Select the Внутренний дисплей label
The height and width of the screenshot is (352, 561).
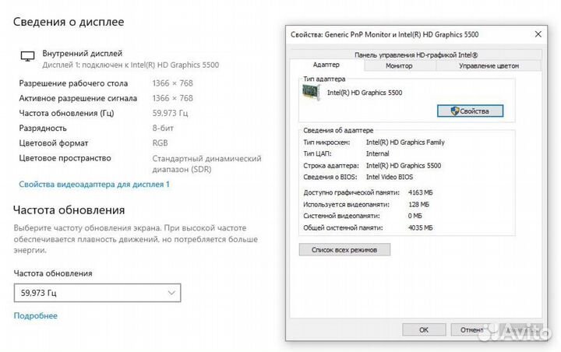click(x=83, y=53)
